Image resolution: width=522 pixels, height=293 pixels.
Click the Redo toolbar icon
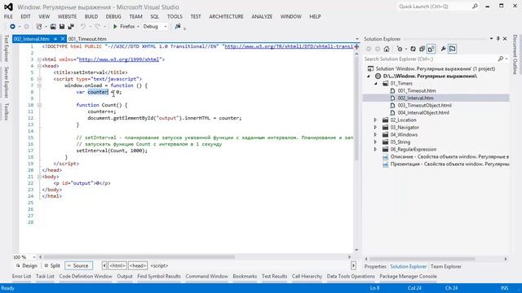coord(97,26)
